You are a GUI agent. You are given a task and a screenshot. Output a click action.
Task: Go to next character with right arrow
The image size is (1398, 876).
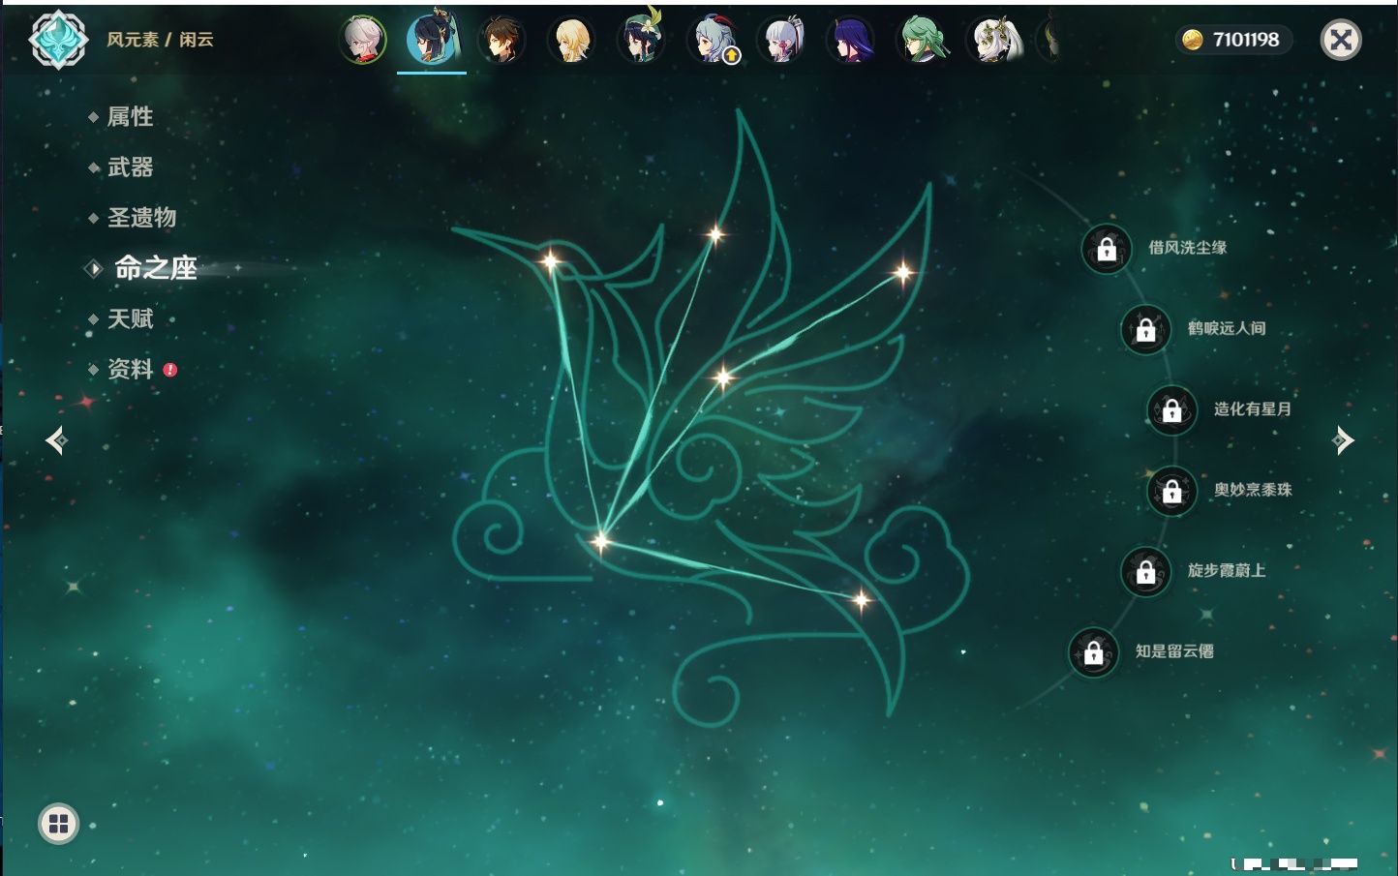(x=1343, y=440)
